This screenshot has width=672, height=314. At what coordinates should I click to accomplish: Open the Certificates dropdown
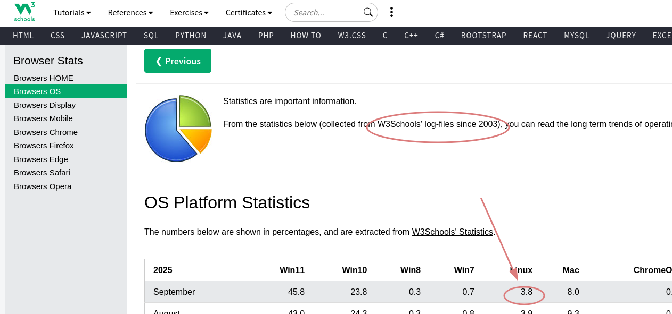point(248,12)
